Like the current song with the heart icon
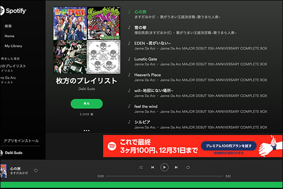This screenshot has height=189, width=283. click(35, 171)
